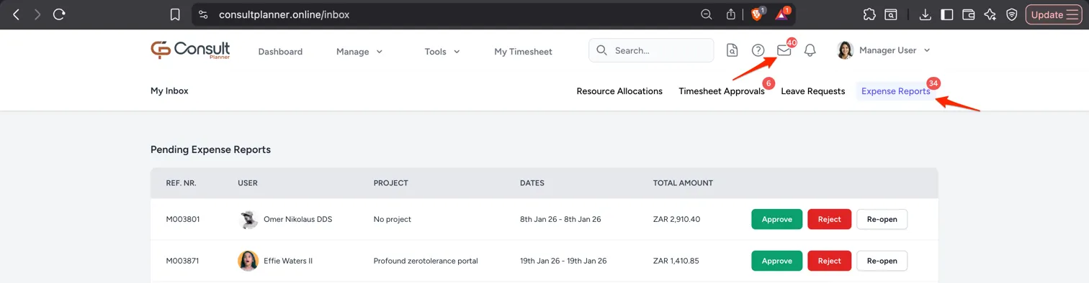Reject Omer Nikolaus DDS expense report
This screenshot has height=283, width=1089.
pos(829,219)
